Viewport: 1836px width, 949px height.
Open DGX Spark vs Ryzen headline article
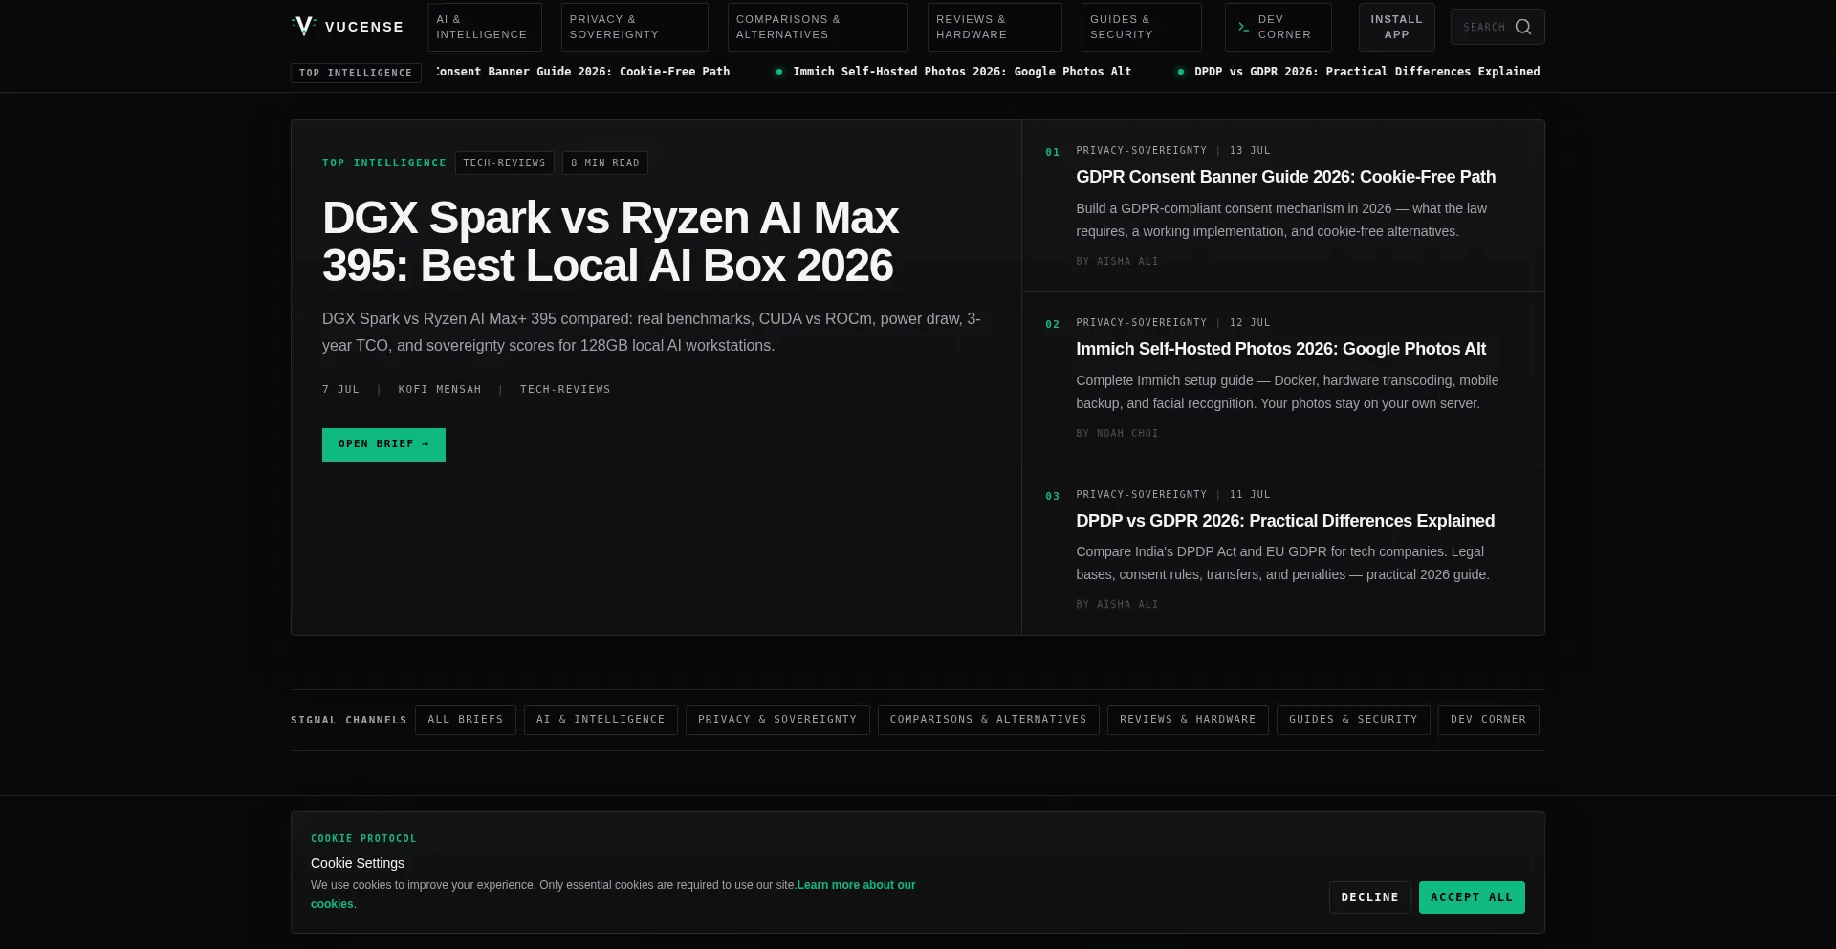(x=610, y=242)
